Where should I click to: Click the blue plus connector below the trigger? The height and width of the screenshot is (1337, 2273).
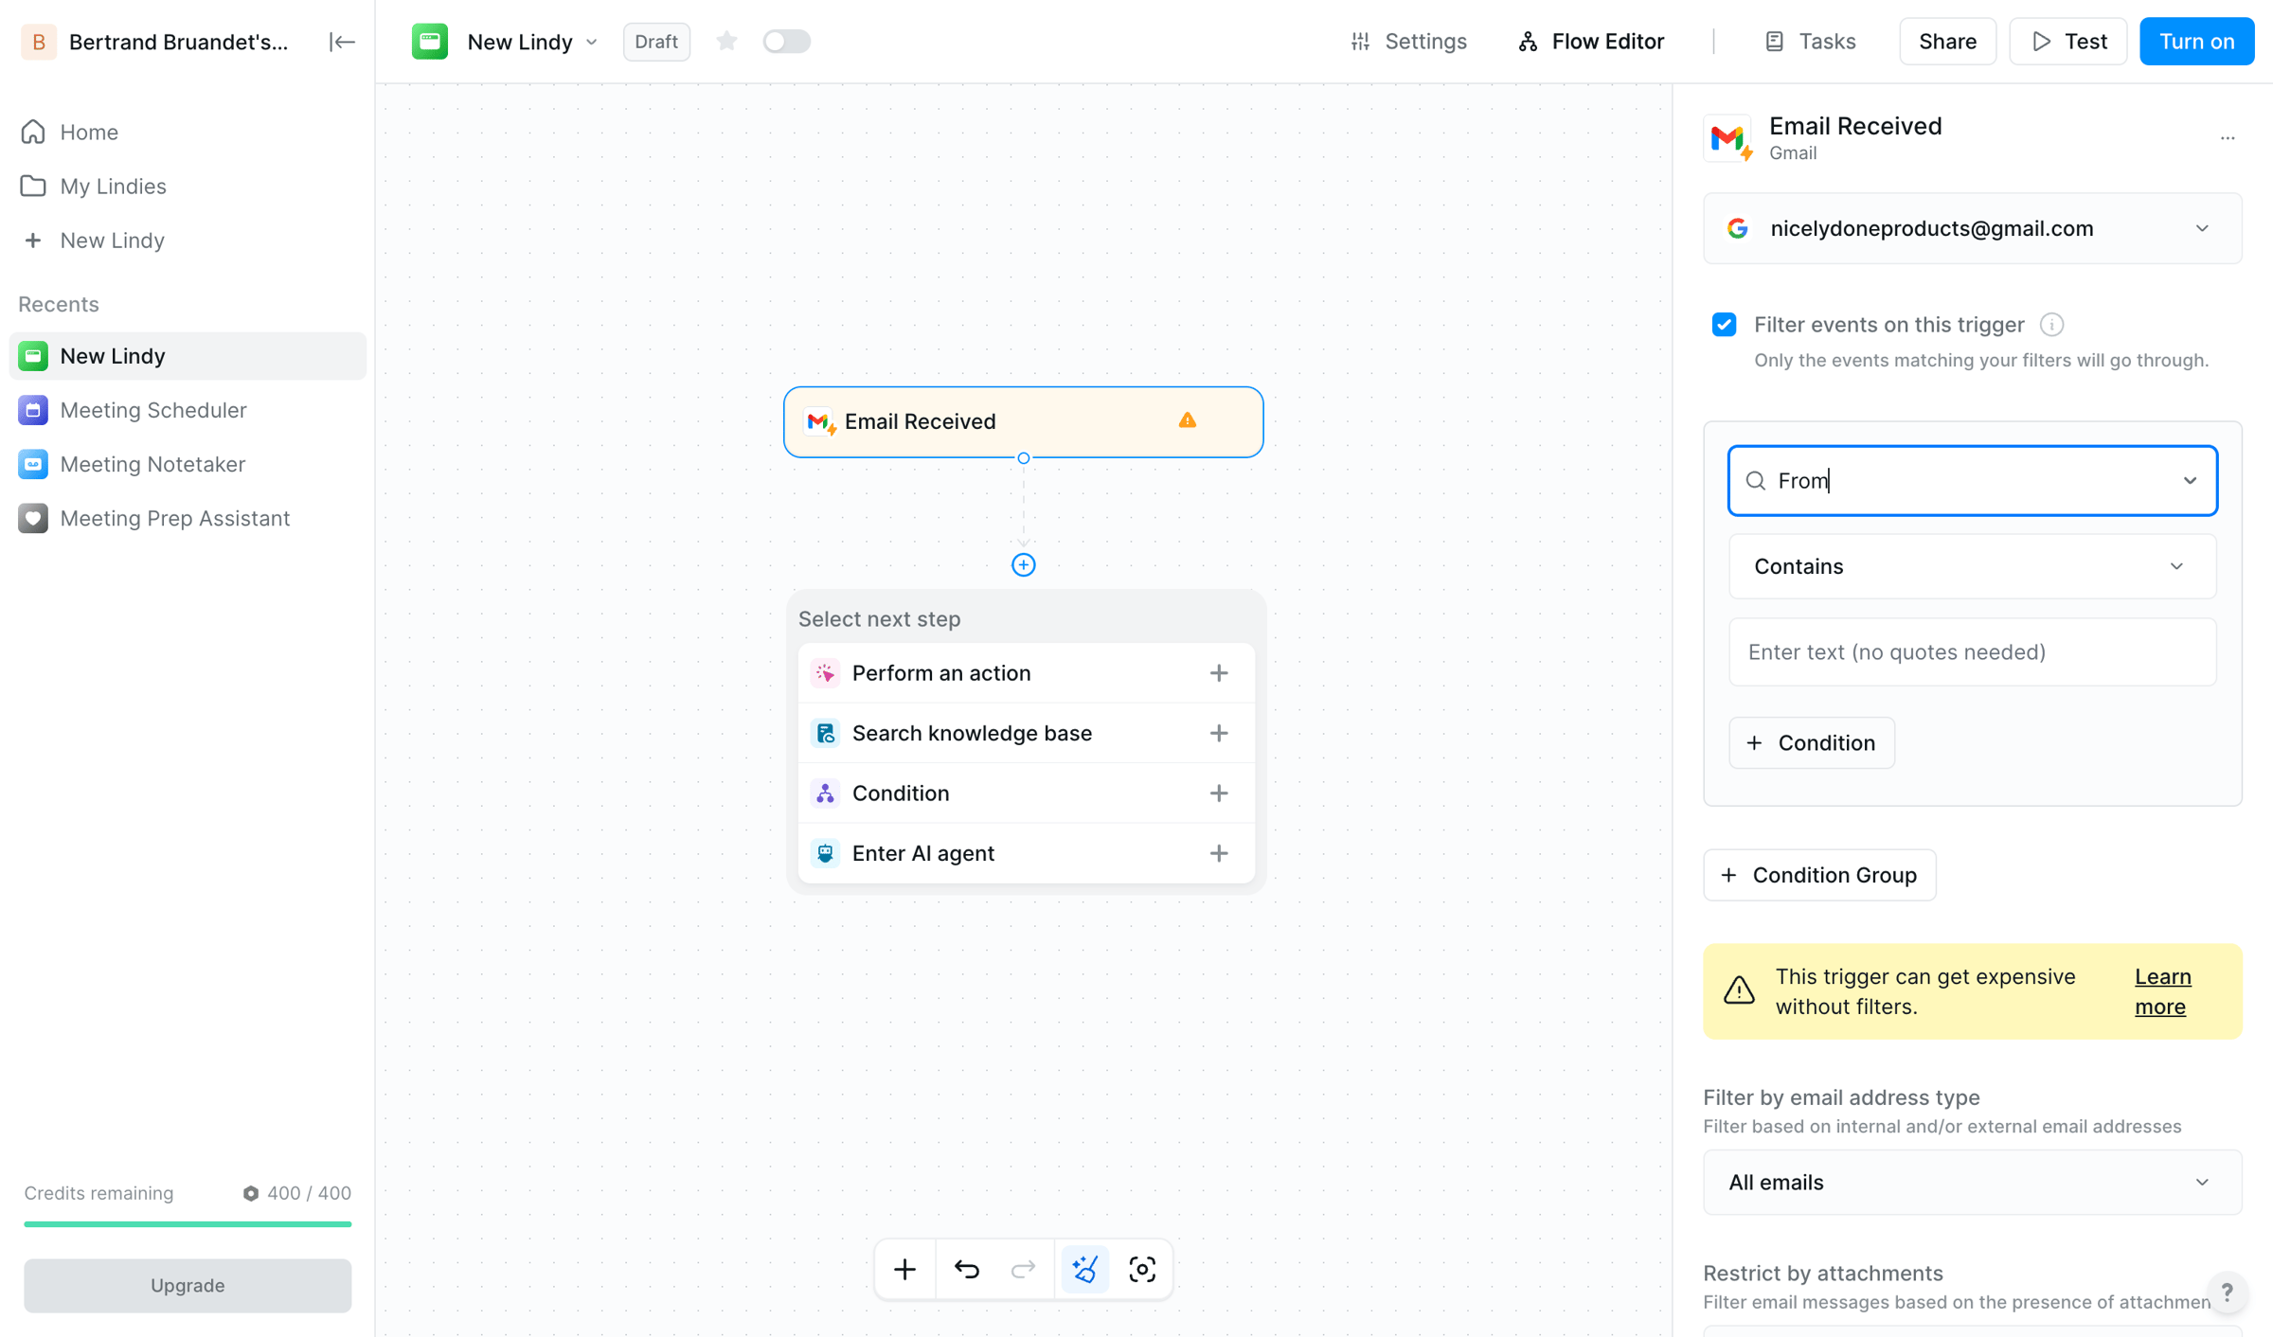[1023, 565]
